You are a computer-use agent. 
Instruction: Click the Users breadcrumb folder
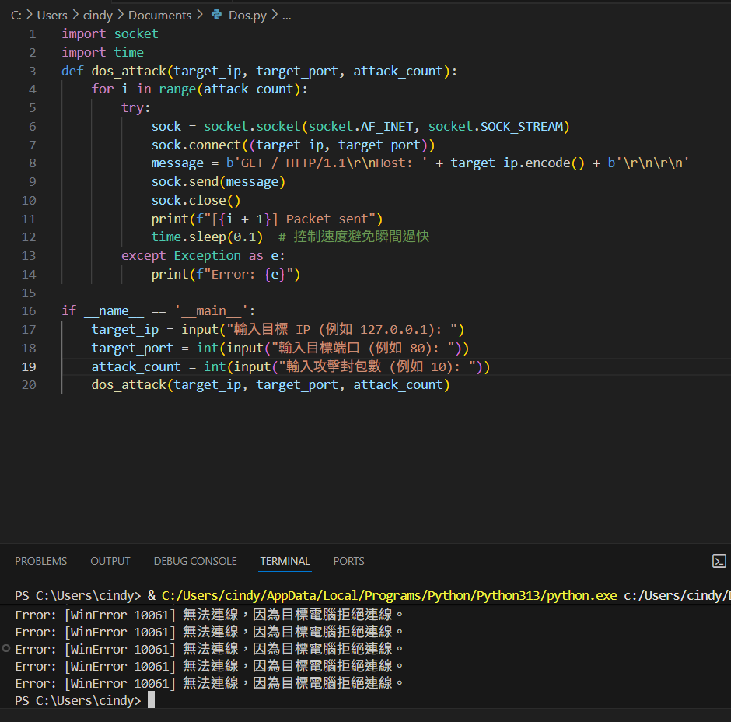click(x=52, y=16)
